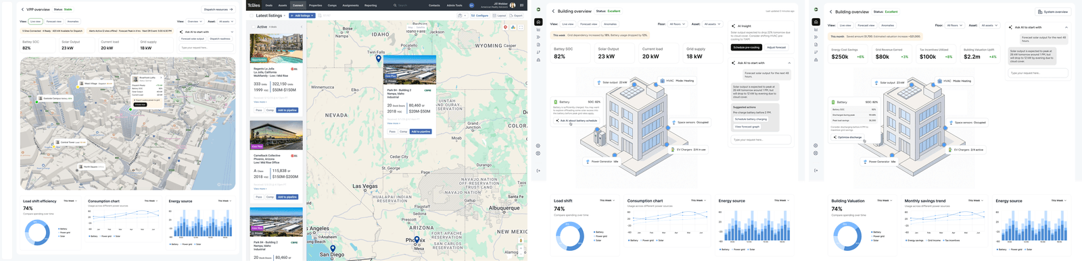Open the Reporting menu item
Viewport: 1082px width, 261px height.
click(371, 5)
